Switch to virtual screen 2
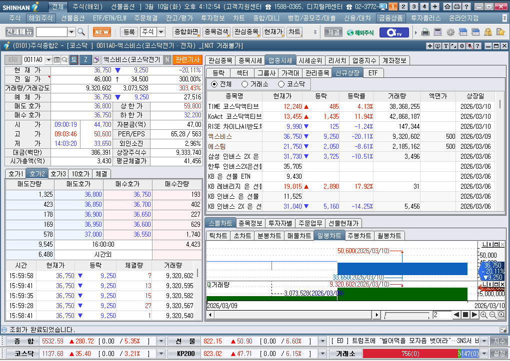 pos(403,6)
